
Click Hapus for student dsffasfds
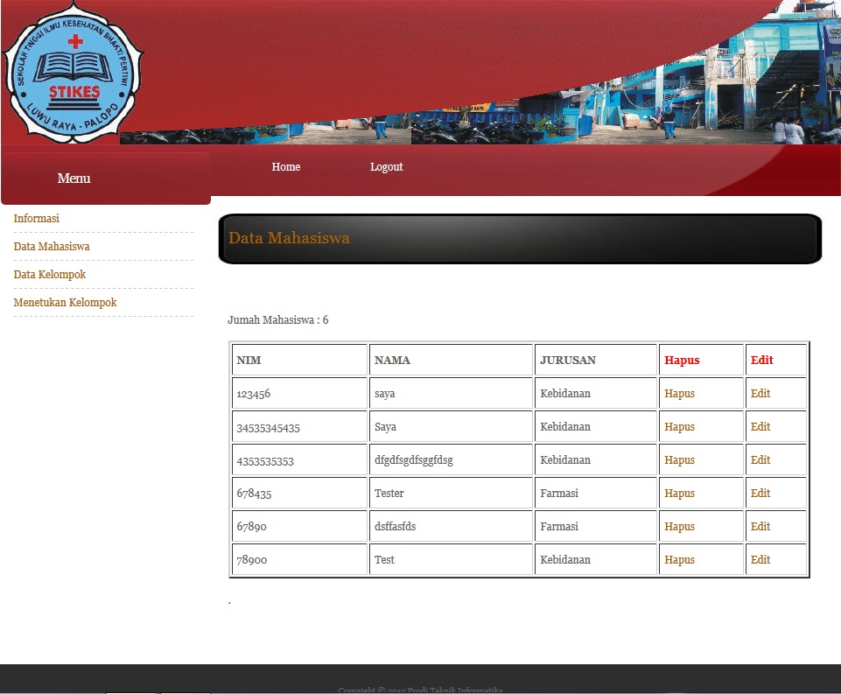click(679, 527)
